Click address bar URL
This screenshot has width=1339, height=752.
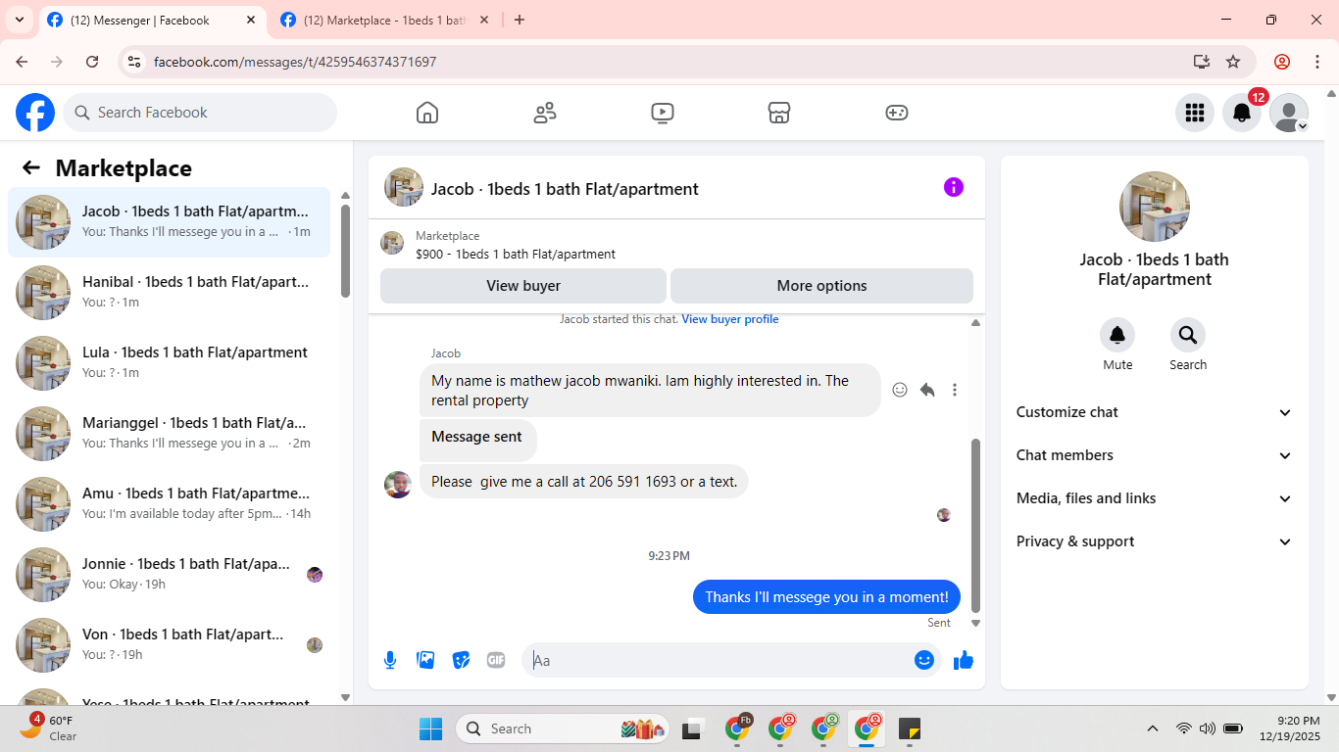coord(295,62)
